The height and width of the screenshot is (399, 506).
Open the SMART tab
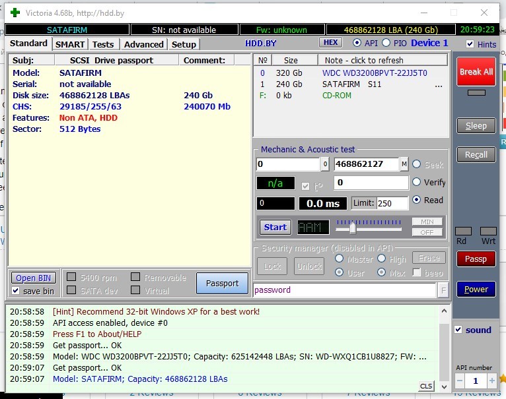coord(70,44)
